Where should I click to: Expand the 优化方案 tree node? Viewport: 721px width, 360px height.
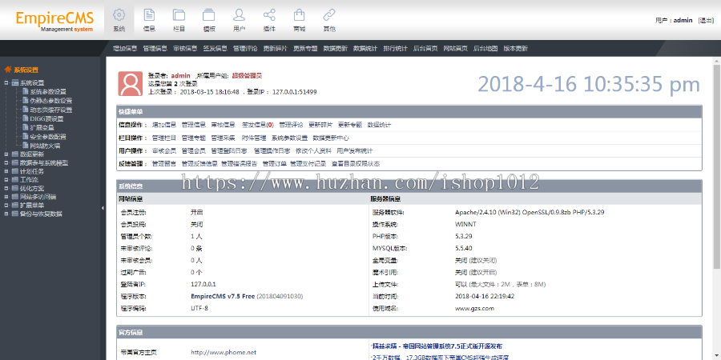click(6, 188)
